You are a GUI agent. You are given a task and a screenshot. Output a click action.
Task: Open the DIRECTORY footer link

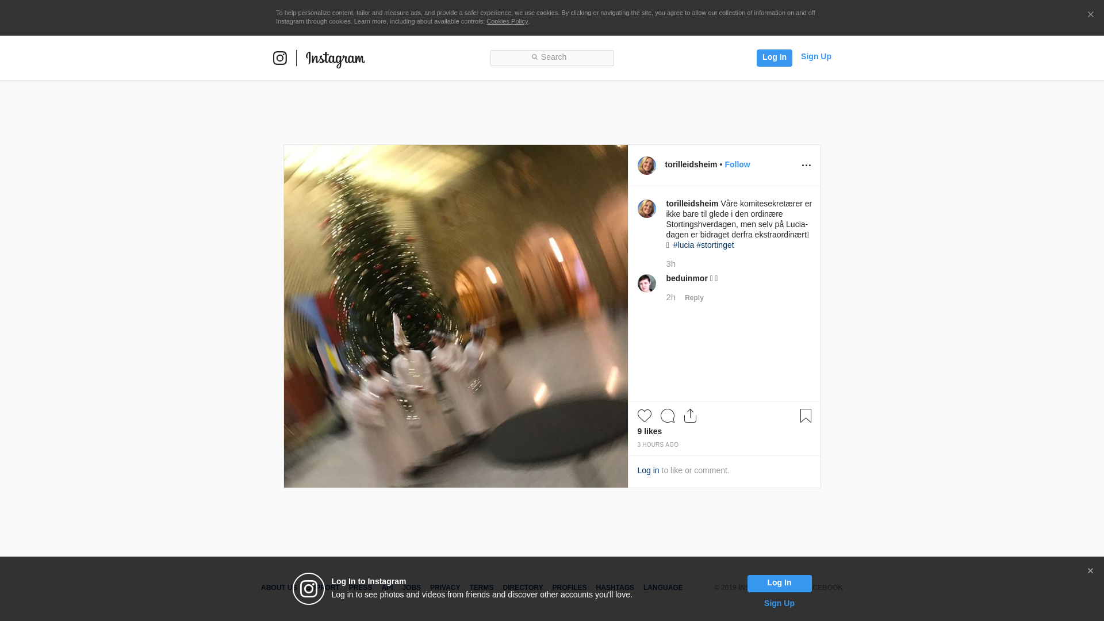coord(523,588)
